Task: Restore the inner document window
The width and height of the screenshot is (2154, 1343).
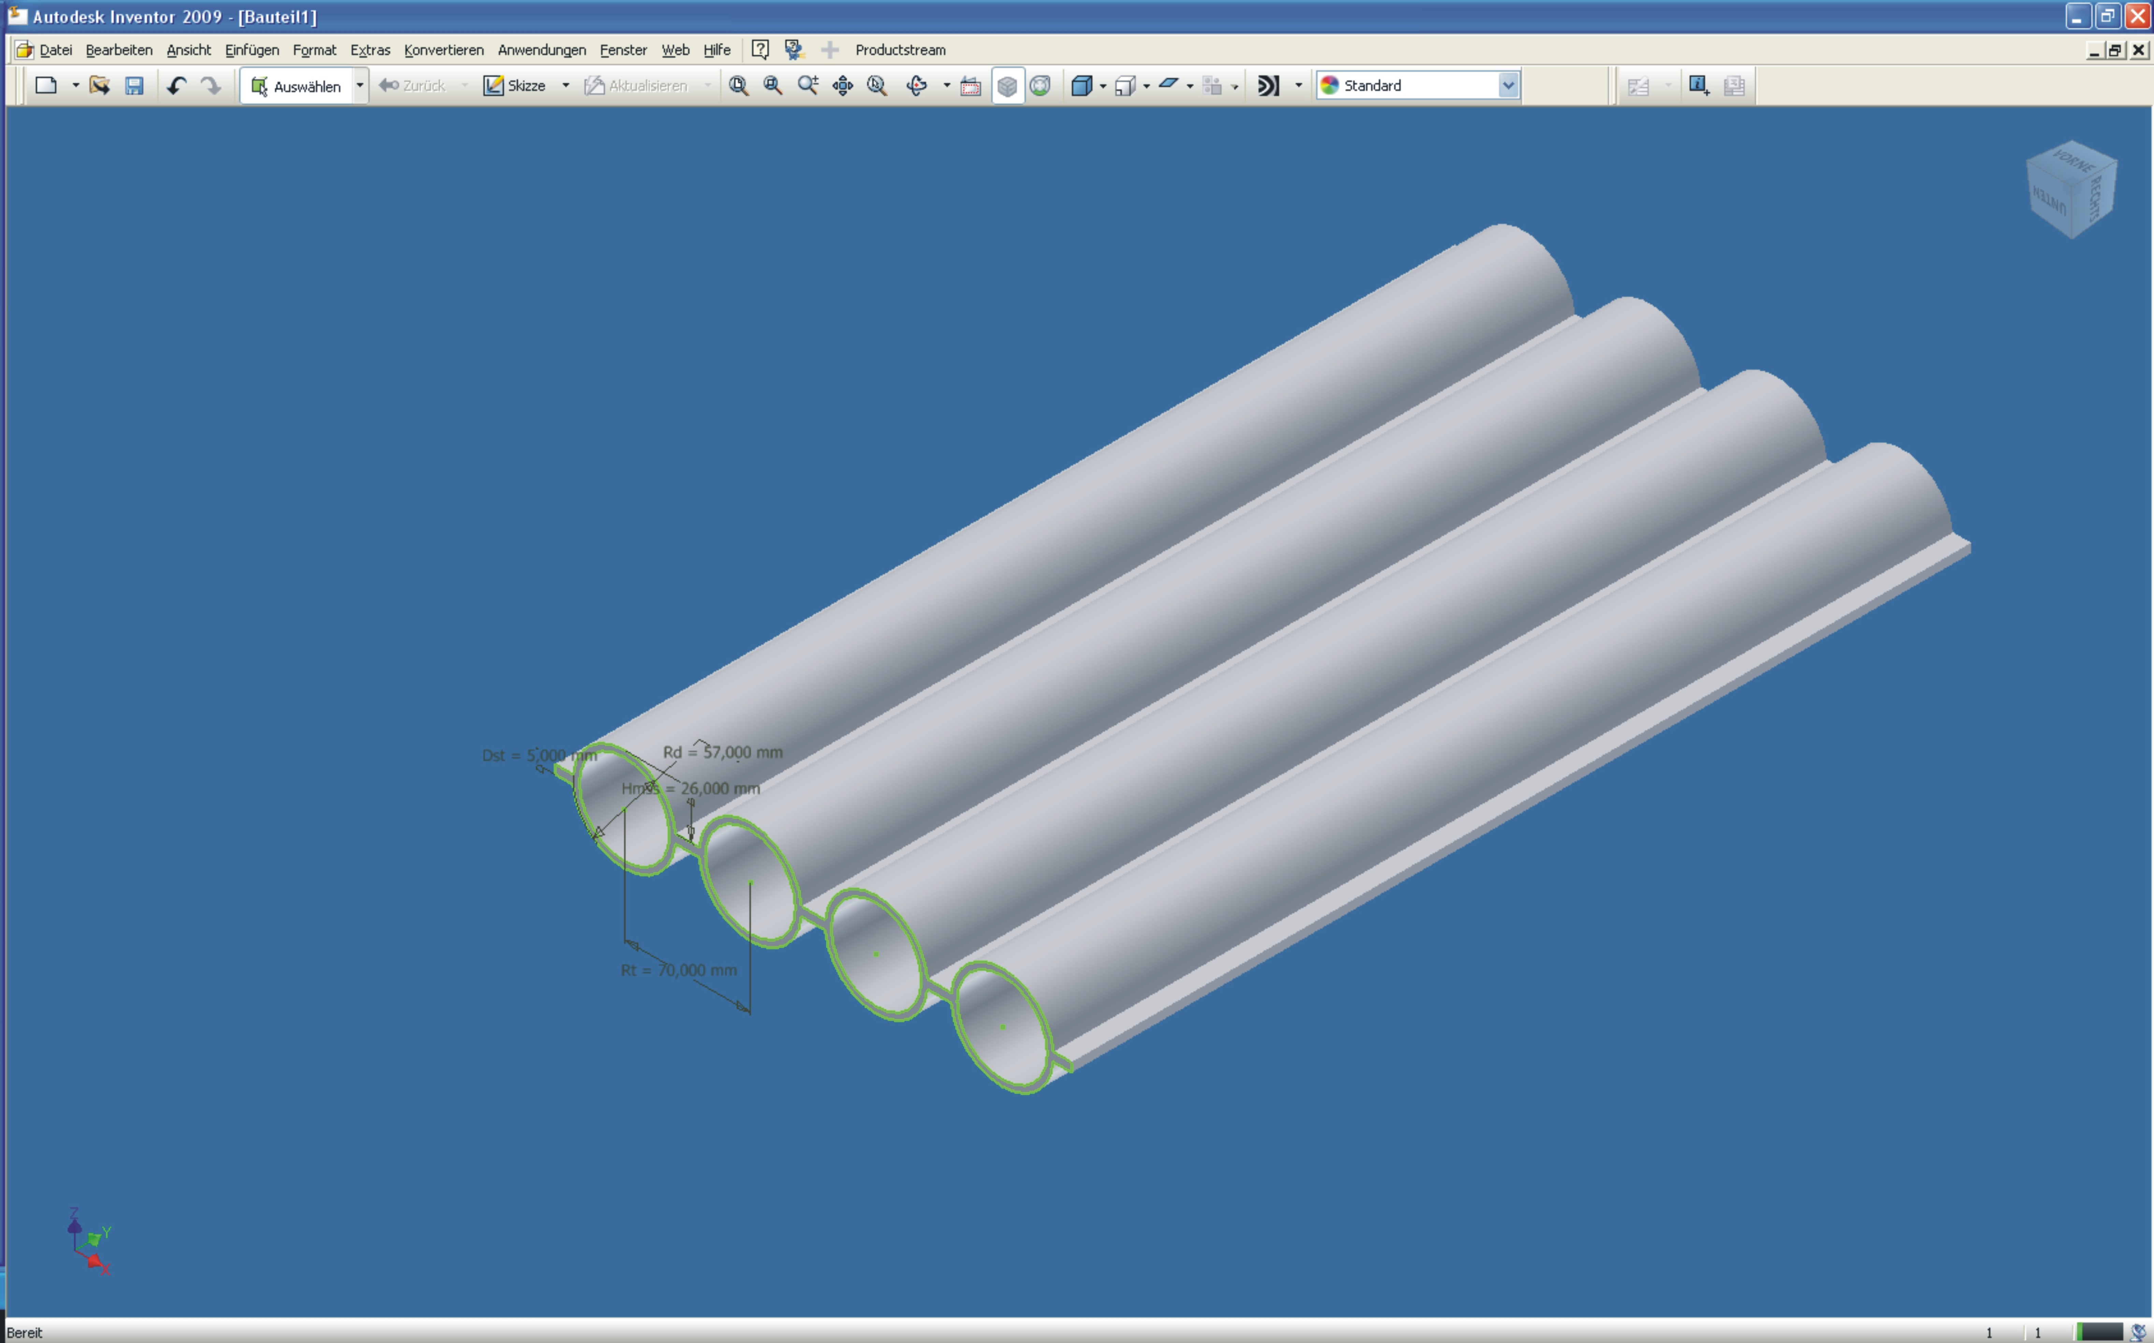Action: [2115, 50]
